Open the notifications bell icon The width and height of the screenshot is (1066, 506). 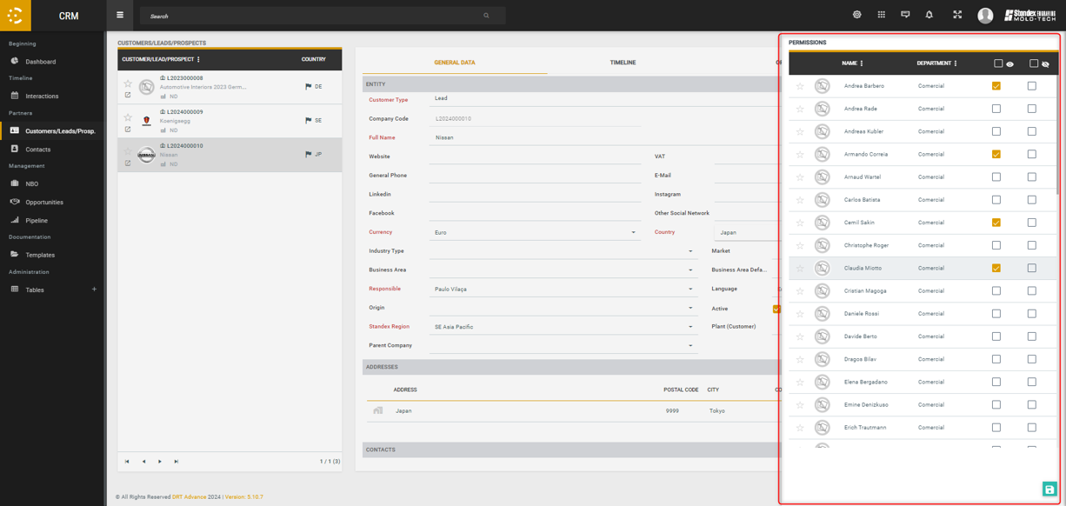coord(929,15)
